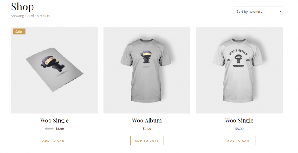Viewport: 298px width, 153px height.
Task: Add the $3.00 Woo Single shirt to cart
Action: pyautogui.click(x=239, y=141)
